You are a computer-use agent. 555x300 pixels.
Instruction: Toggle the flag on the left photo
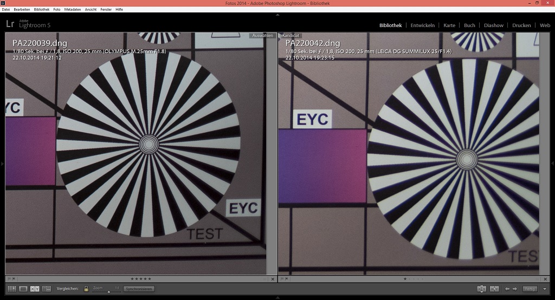tap(8, 279)
